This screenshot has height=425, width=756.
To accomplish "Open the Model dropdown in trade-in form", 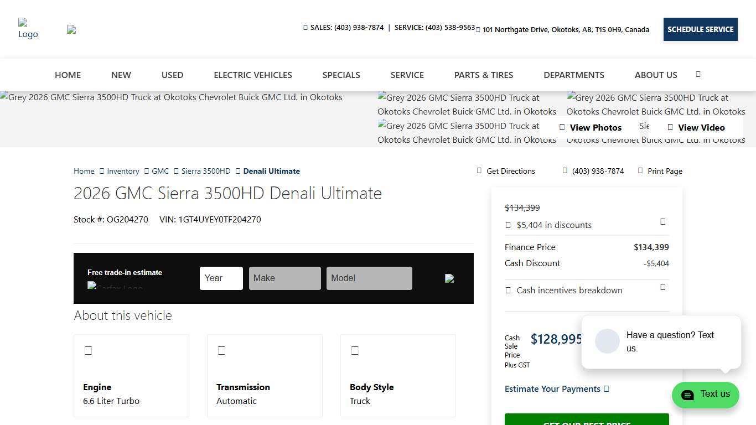I will [369, 278].
